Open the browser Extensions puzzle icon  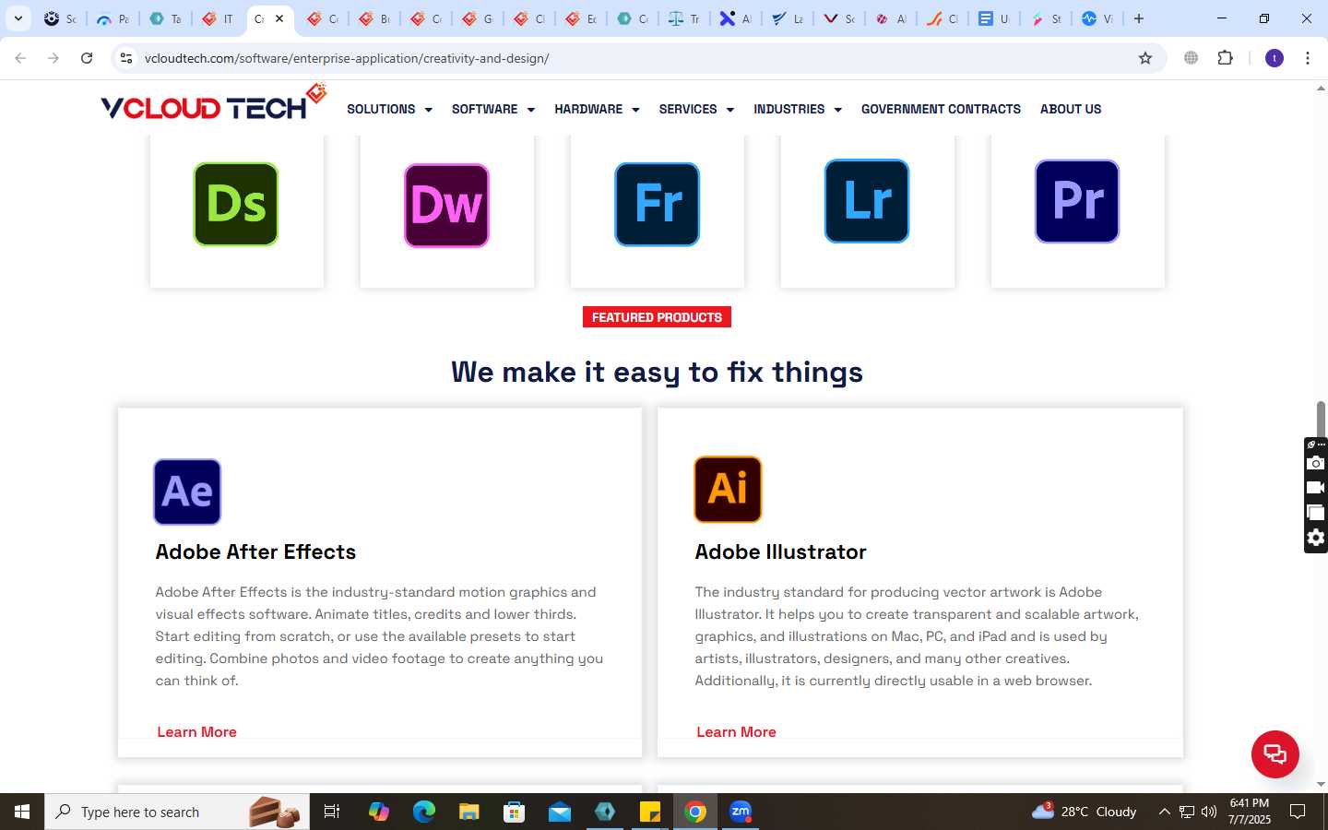point(1225,58)
